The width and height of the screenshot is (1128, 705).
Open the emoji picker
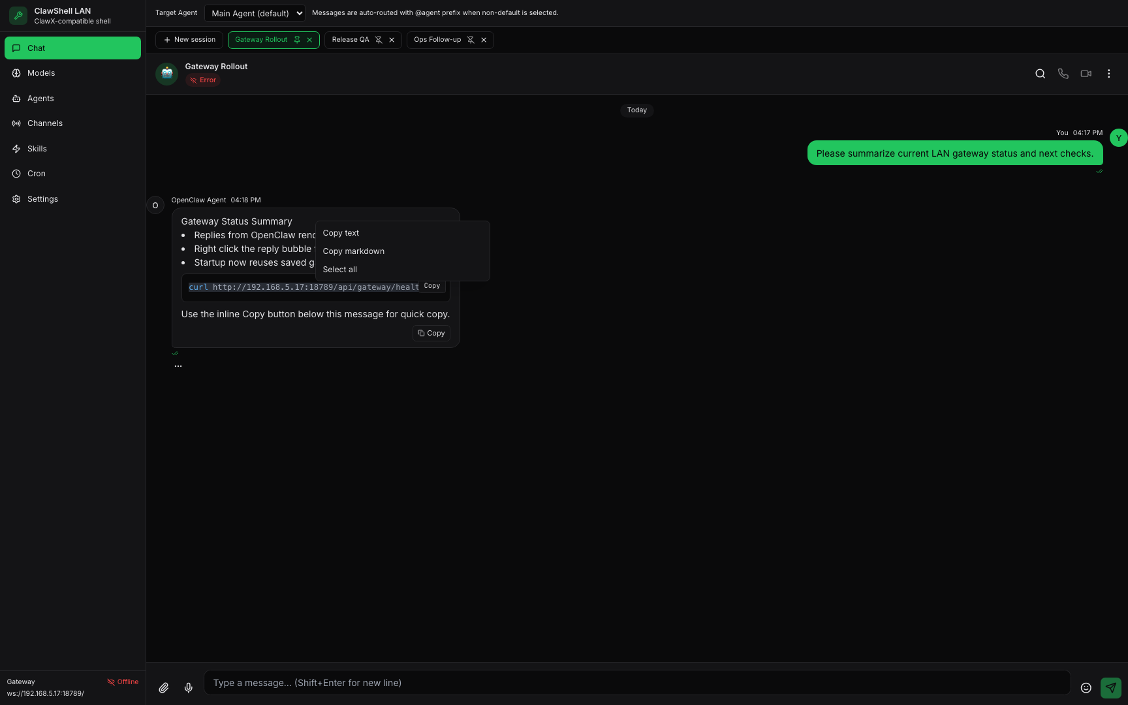pyautogui.click(x=1086, y=687)
